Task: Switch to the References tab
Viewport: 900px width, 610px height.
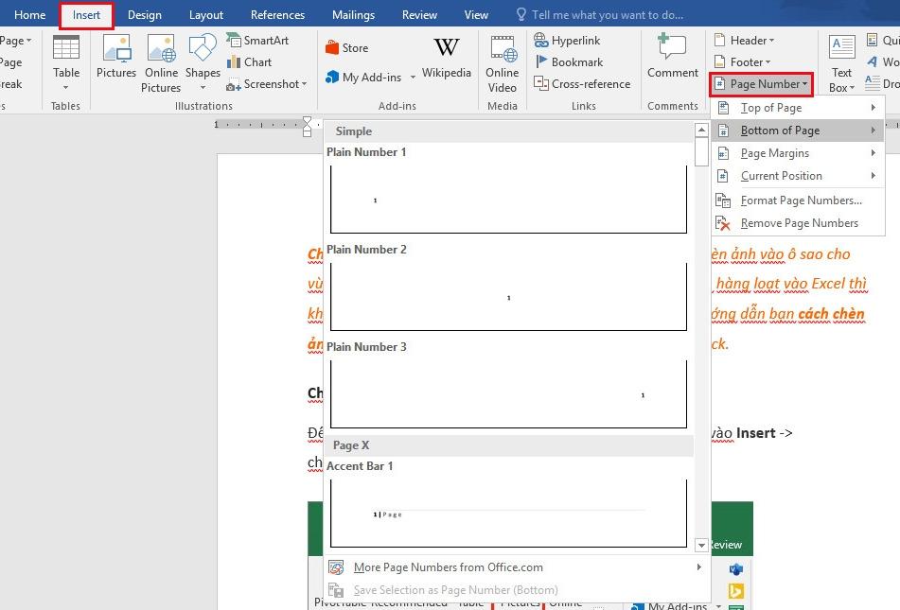Action: coord(277,15)
